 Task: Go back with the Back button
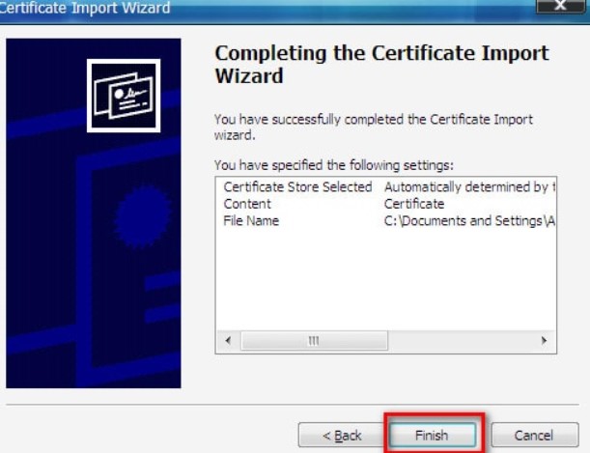342,436
